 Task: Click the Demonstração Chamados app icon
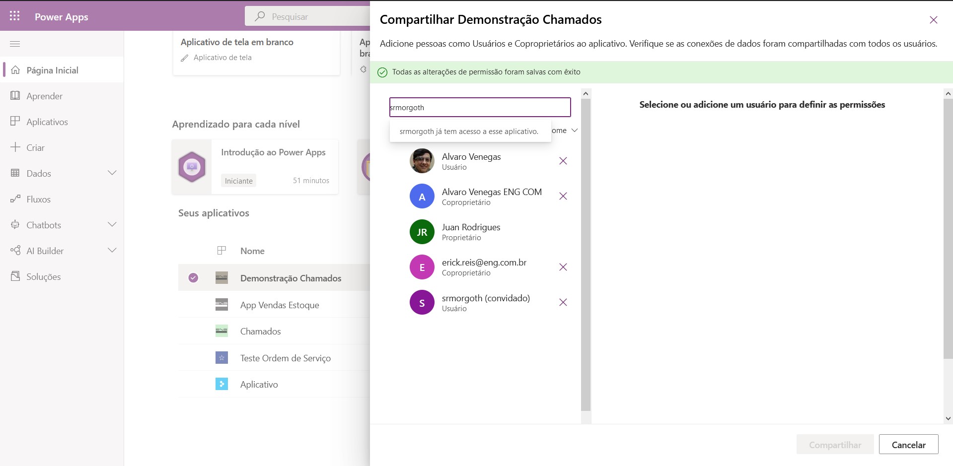(x=221, y=278)
